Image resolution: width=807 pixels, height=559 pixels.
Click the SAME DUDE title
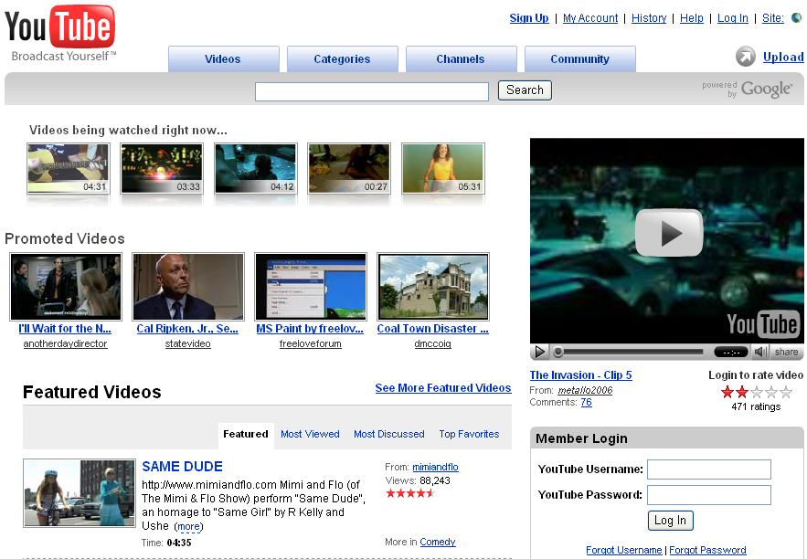182,467
